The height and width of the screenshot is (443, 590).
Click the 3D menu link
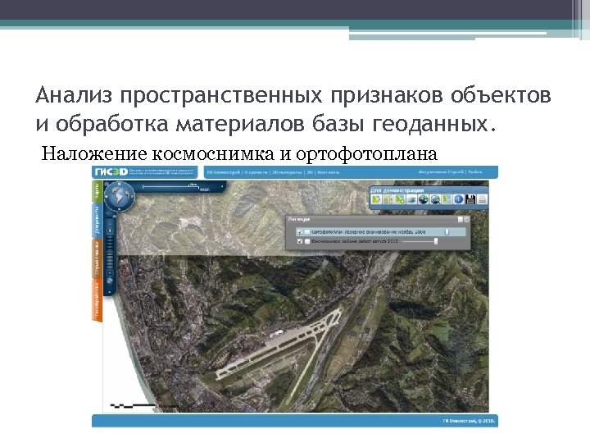[309, 172]
